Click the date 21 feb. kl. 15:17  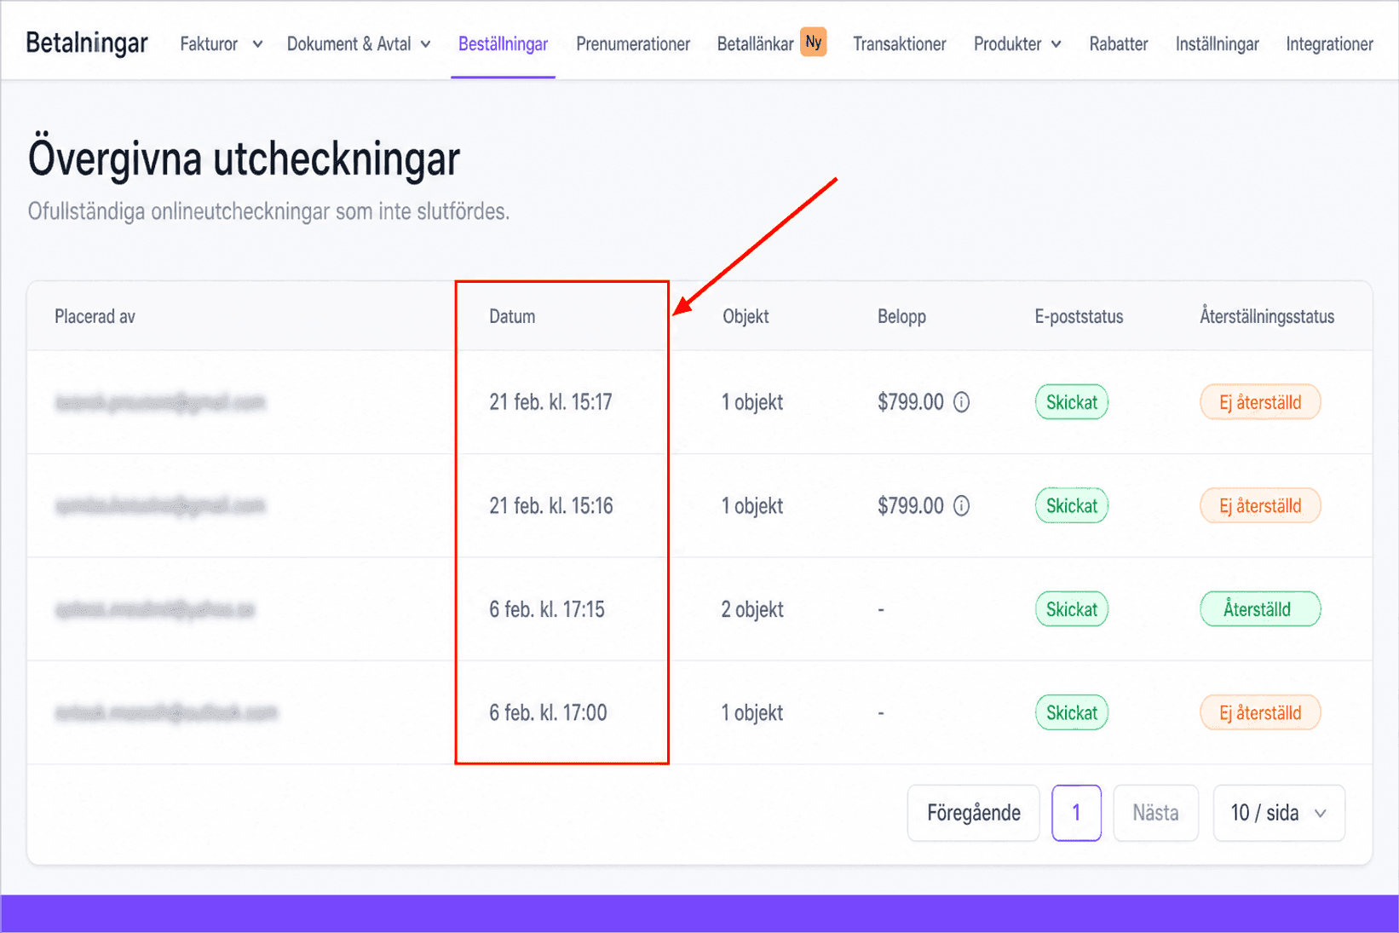click(550, 402)
